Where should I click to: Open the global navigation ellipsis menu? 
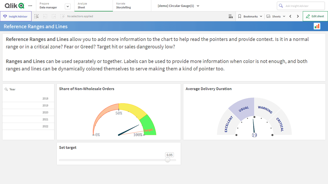31,6
